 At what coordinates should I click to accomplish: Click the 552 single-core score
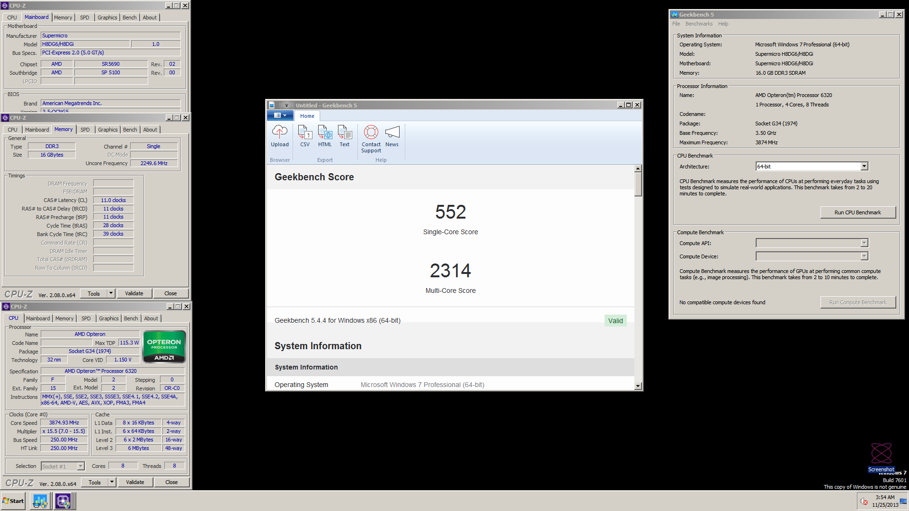pos(450,212)
